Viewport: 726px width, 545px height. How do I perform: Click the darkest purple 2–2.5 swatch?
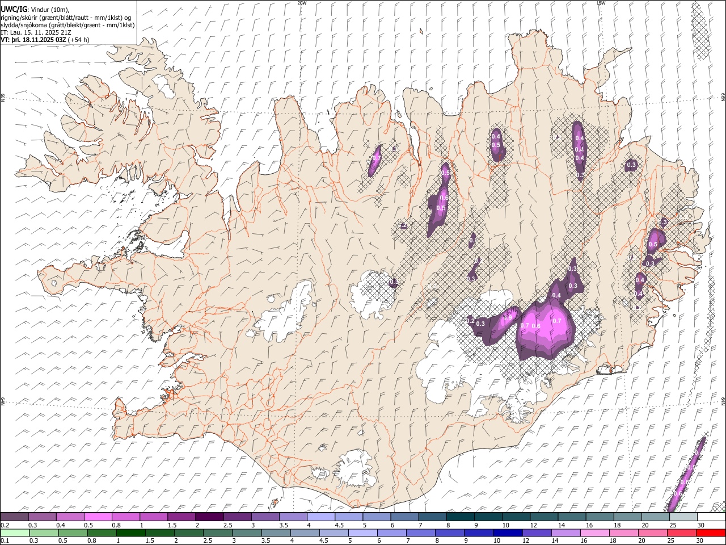(x=209, y=517)
